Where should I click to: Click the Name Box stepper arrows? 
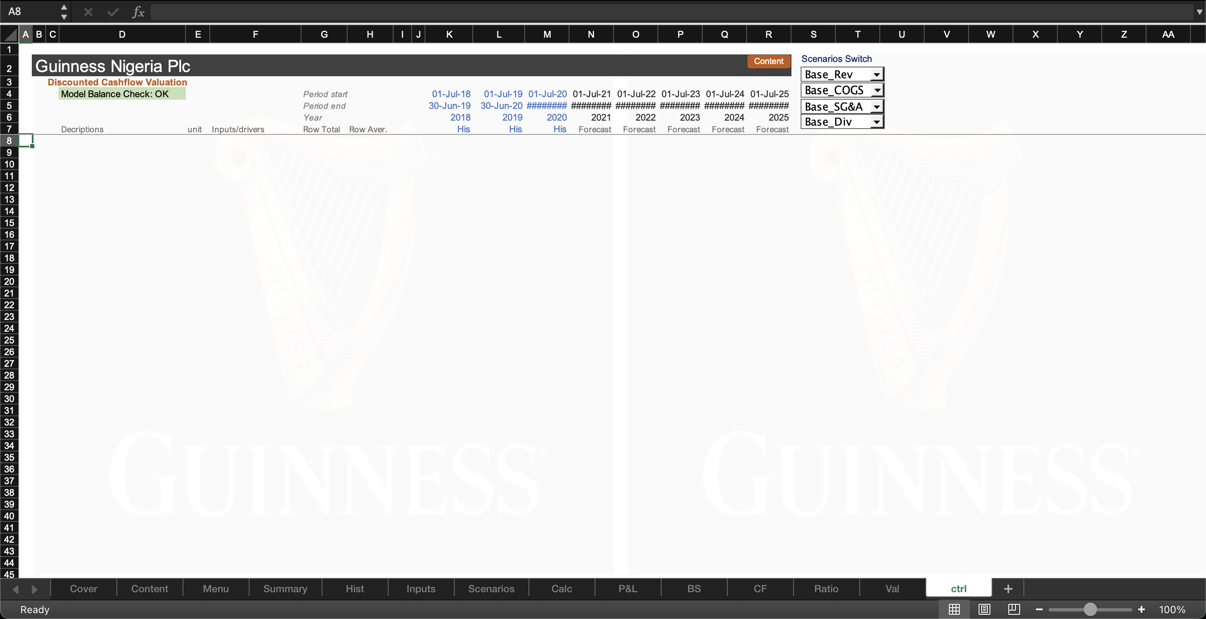pyautogui.click(x=64, y=12)
